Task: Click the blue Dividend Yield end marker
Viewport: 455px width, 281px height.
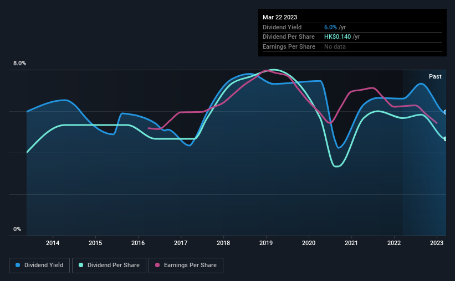Action: click(x=446, y=112)
